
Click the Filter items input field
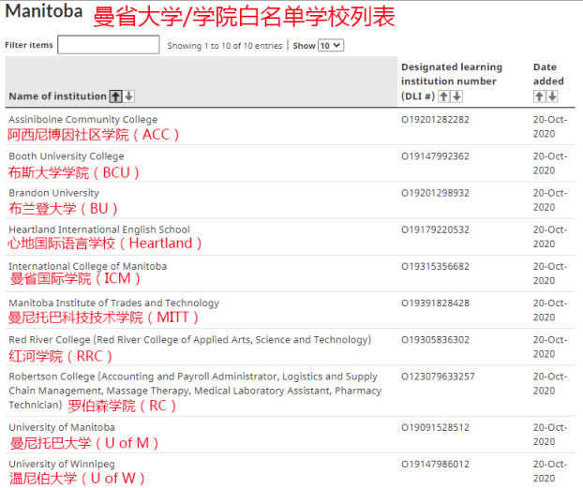[109, 45]
